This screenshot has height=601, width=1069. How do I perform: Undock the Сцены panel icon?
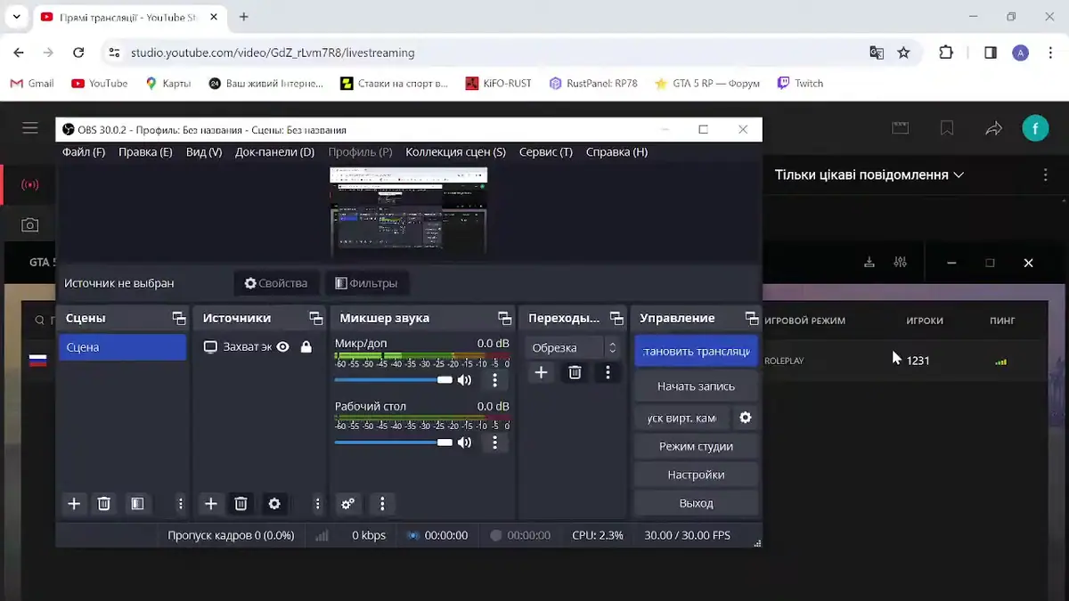coord(179,318)
